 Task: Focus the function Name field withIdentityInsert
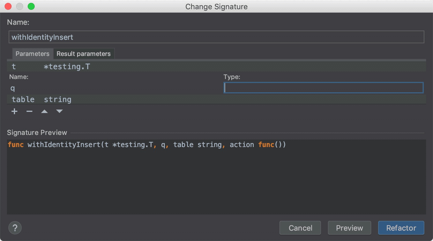[x=216, y=37]
